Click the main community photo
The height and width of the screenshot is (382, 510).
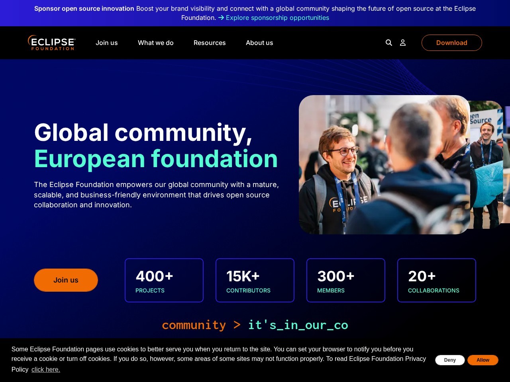click(384, 165)
